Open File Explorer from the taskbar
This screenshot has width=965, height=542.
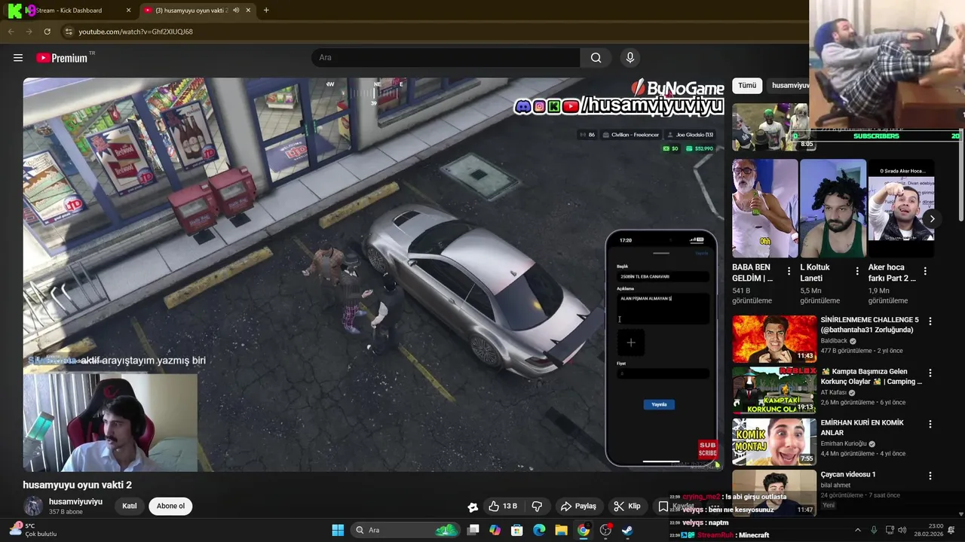561,530
